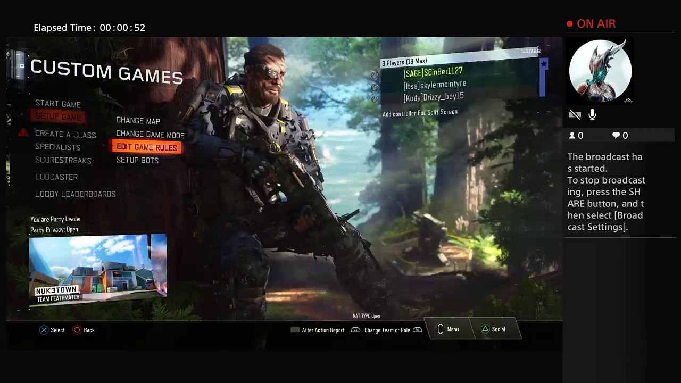681x383 pixels.
Task: Click the Menu button label in footer
Action: 453,330
